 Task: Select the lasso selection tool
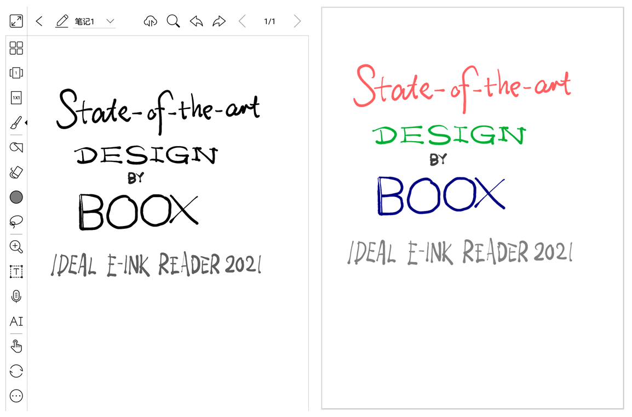click(16, 222)
